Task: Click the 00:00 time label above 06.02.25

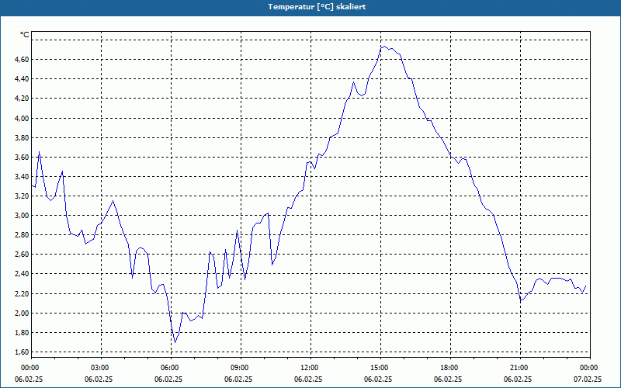Action: (29, 368)
